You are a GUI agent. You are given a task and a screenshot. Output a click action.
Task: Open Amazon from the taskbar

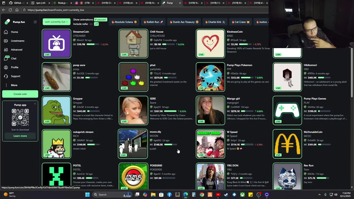pyautogui.click(x=178, y=195)
